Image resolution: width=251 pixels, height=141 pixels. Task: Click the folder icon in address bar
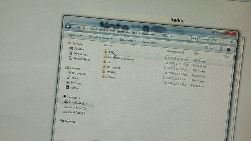[x=83, y=28]
